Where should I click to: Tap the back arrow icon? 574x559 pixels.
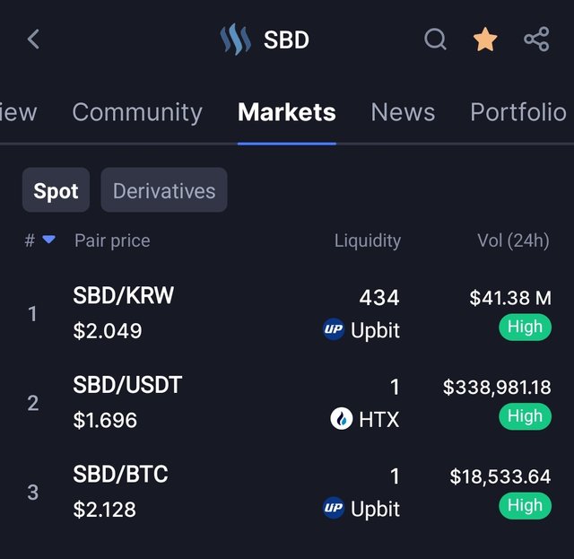(33, 39)
